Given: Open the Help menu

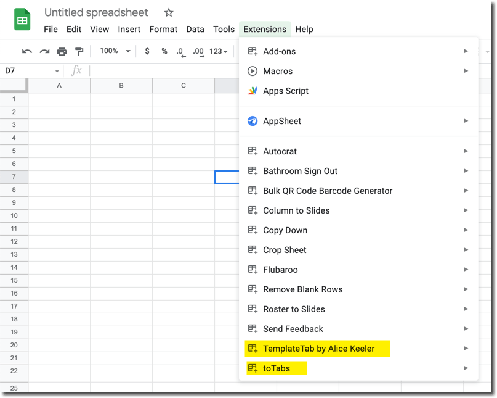Looking at the screenshot, I should [304, 29].
